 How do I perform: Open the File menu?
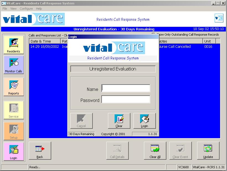click(x=4, y=9)
